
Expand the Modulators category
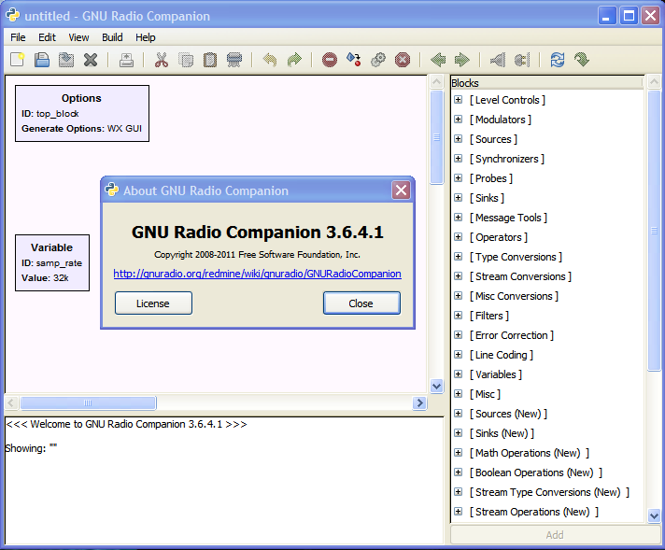458,120
